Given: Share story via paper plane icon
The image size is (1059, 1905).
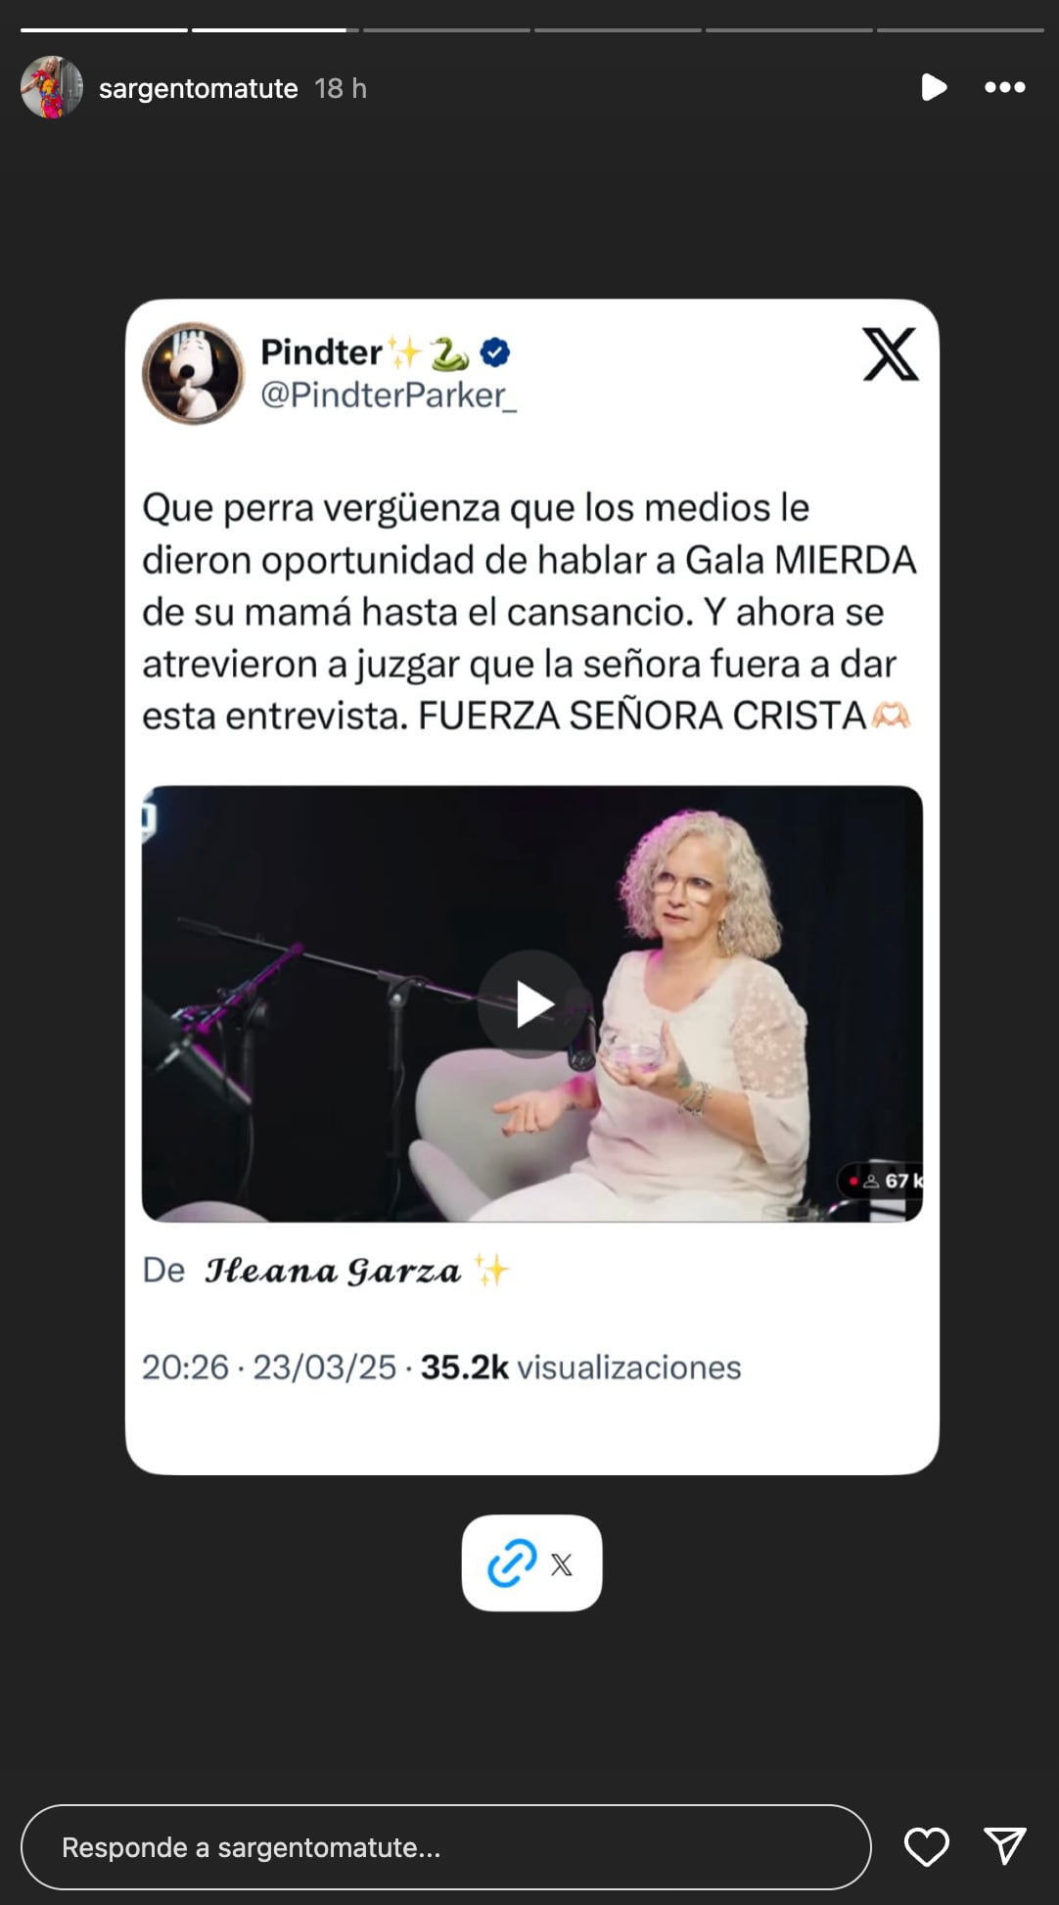Looking at the screenshot, I should pyautogui.click(x=1005, y=1846).
